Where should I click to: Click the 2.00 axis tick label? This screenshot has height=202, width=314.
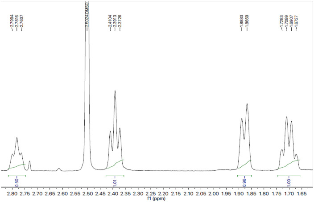coord(214,194)
